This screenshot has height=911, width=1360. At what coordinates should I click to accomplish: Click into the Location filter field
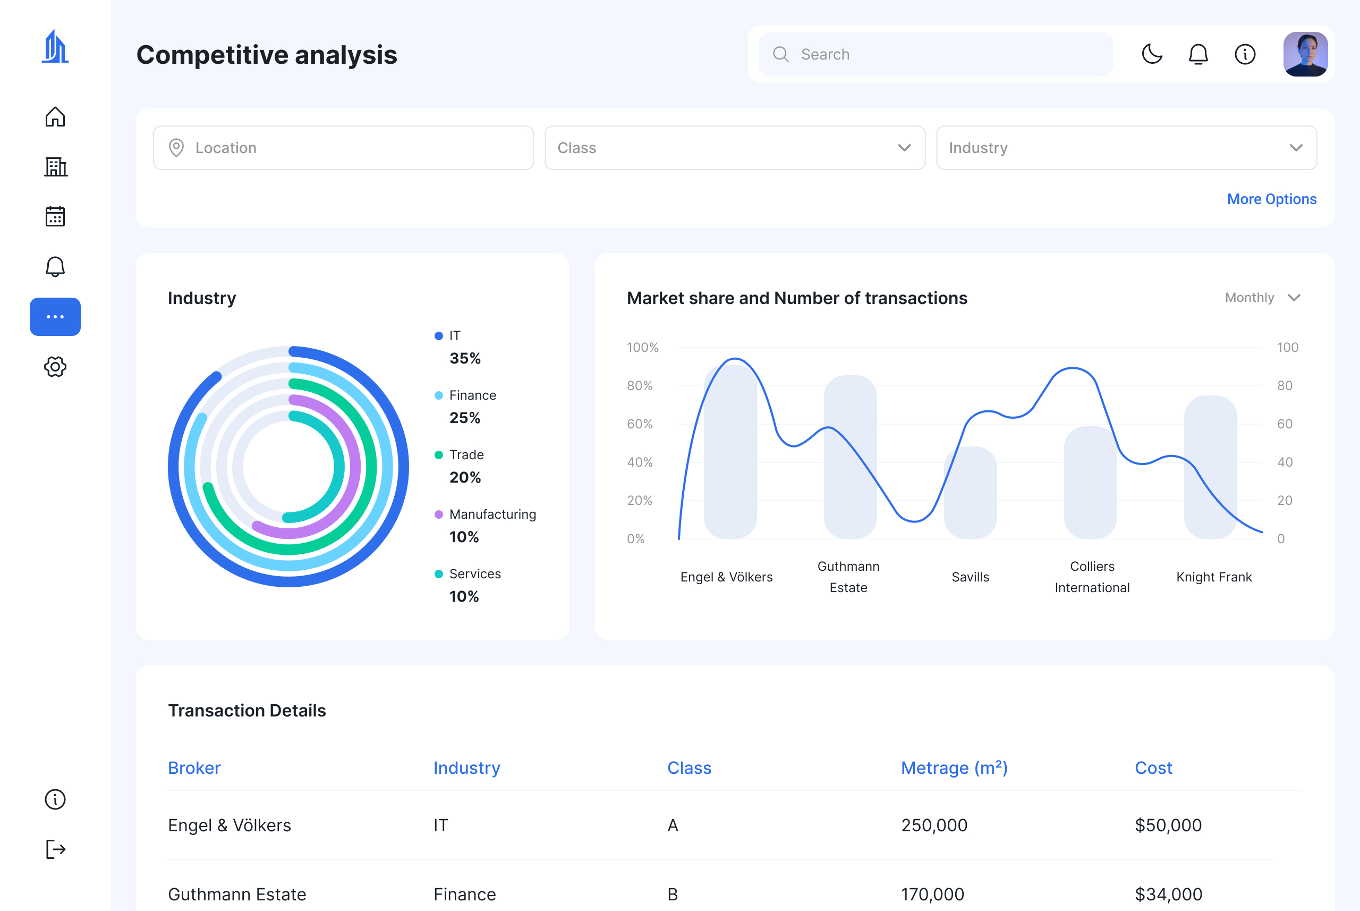coord(343,148)
